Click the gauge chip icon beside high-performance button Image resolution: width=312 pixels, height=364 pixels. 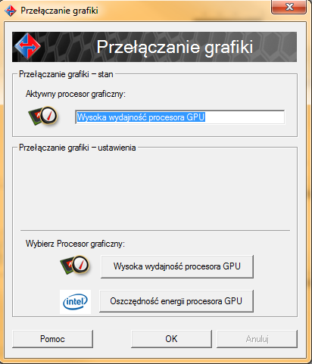(75, 265)
